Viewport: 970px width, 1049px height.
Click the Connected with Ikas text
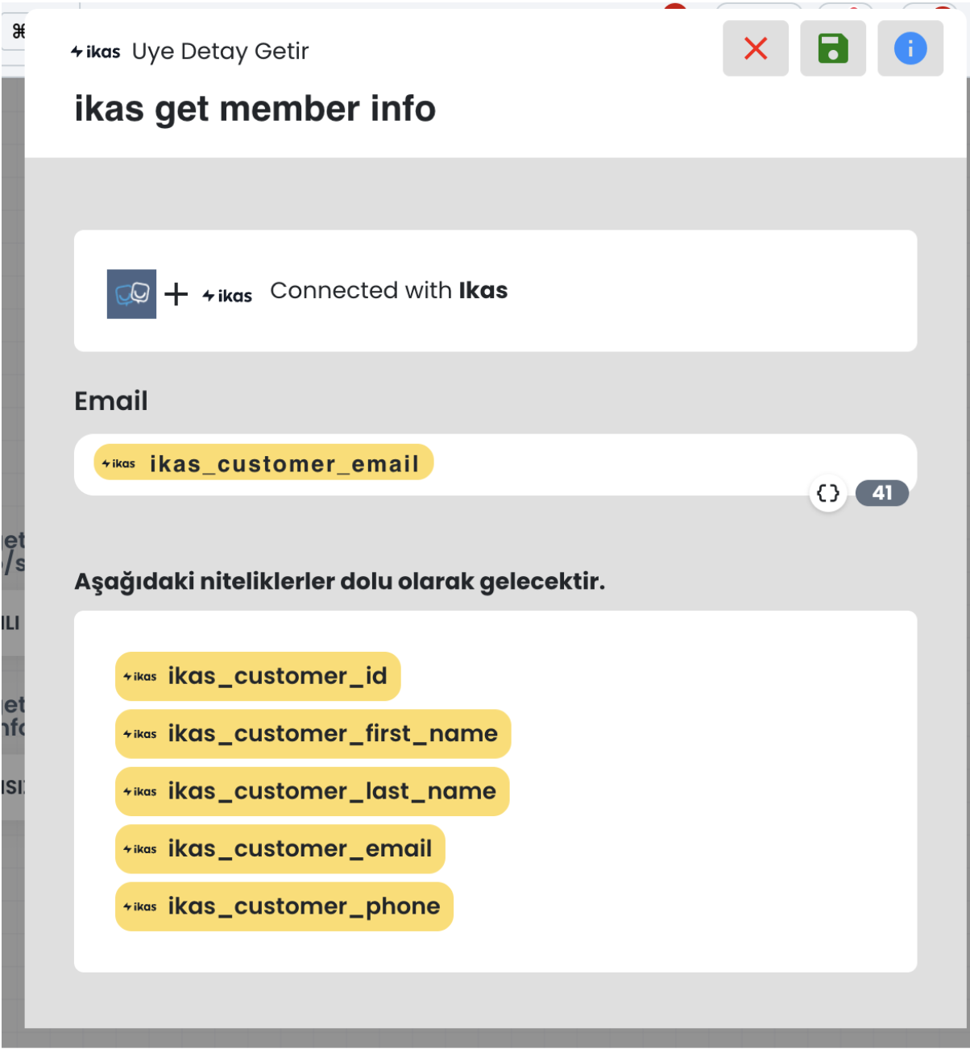388,290
